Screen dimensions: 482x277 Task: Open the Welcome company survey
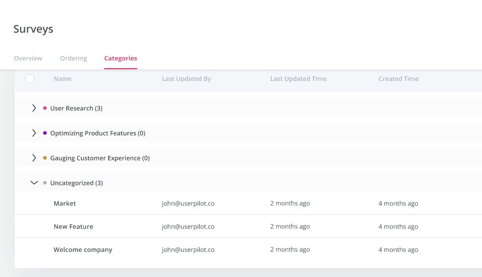click(x=83, y=249)
